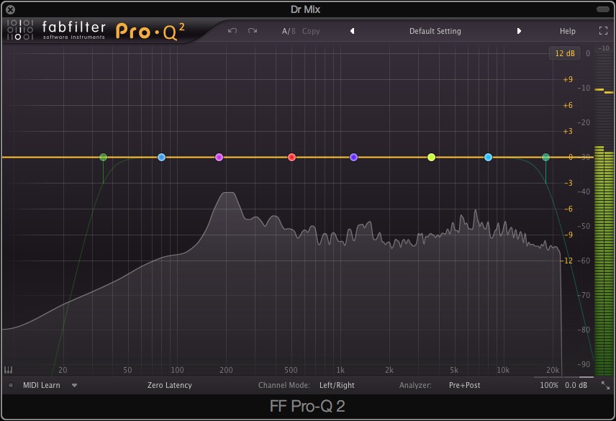Close the Dr Mix plugin window
This screenshot has width=616, height=421.
(11, 10)
